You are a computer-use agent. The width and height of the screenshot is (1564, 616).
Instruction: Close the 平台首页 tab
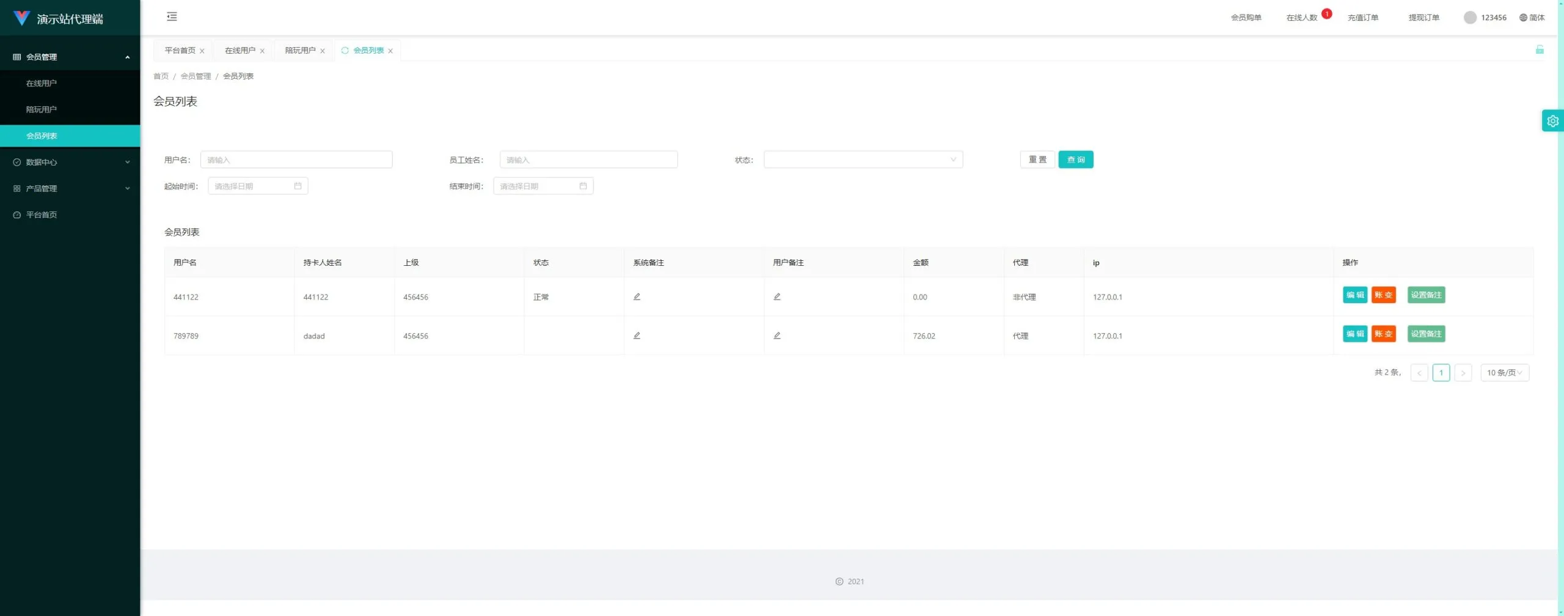[202, 51]
